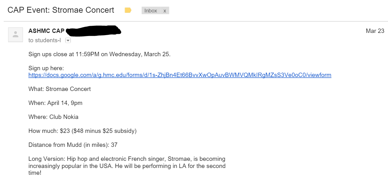Screen dimensions: 388x181
Task: Click the 'When: April 14, 9pm' line
Action: [55, 103]
